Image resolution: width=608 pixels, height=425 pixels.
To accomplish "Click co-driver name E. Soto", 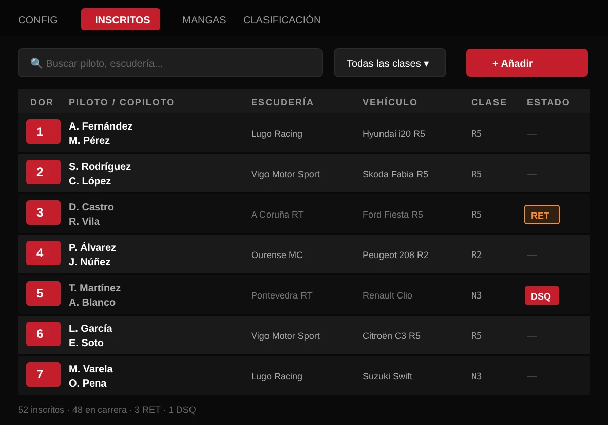I will [86, 343].
